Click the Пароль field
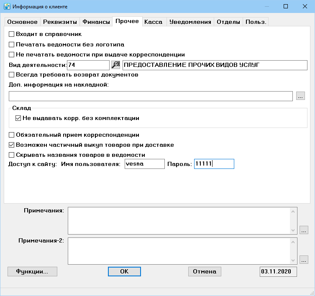The height and width of the screenshot is (296, 315). (x=214, y=164)
